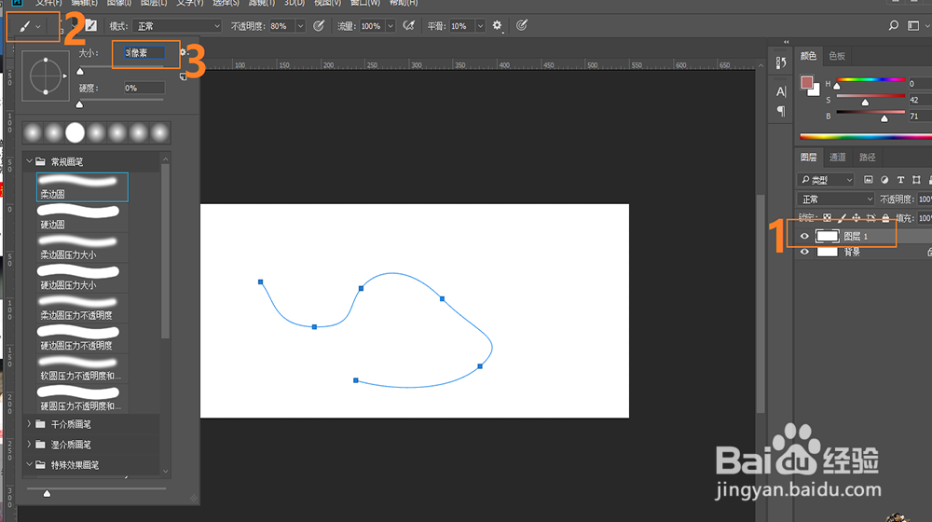Hide 图层 1 layer with eye icon
Viewport: 932px width, 522px height.
(x=804, y=236)
